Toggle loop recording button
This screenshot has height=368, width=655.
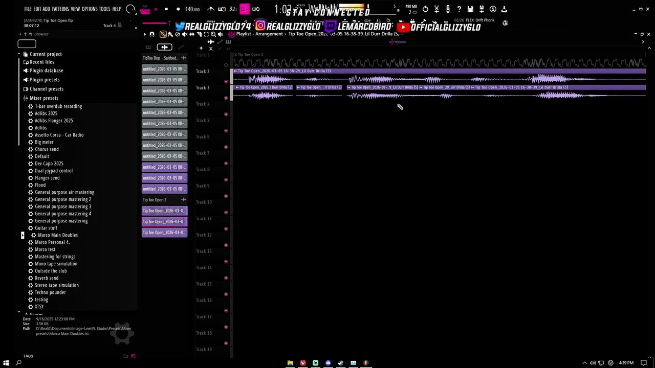[x=256, y=9]
